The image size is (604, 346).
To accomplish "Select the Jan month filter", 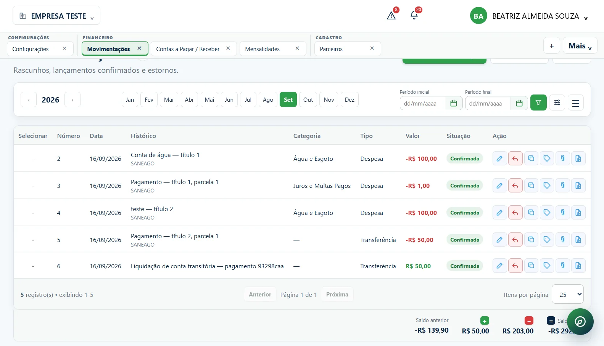I will coord(130,100).
